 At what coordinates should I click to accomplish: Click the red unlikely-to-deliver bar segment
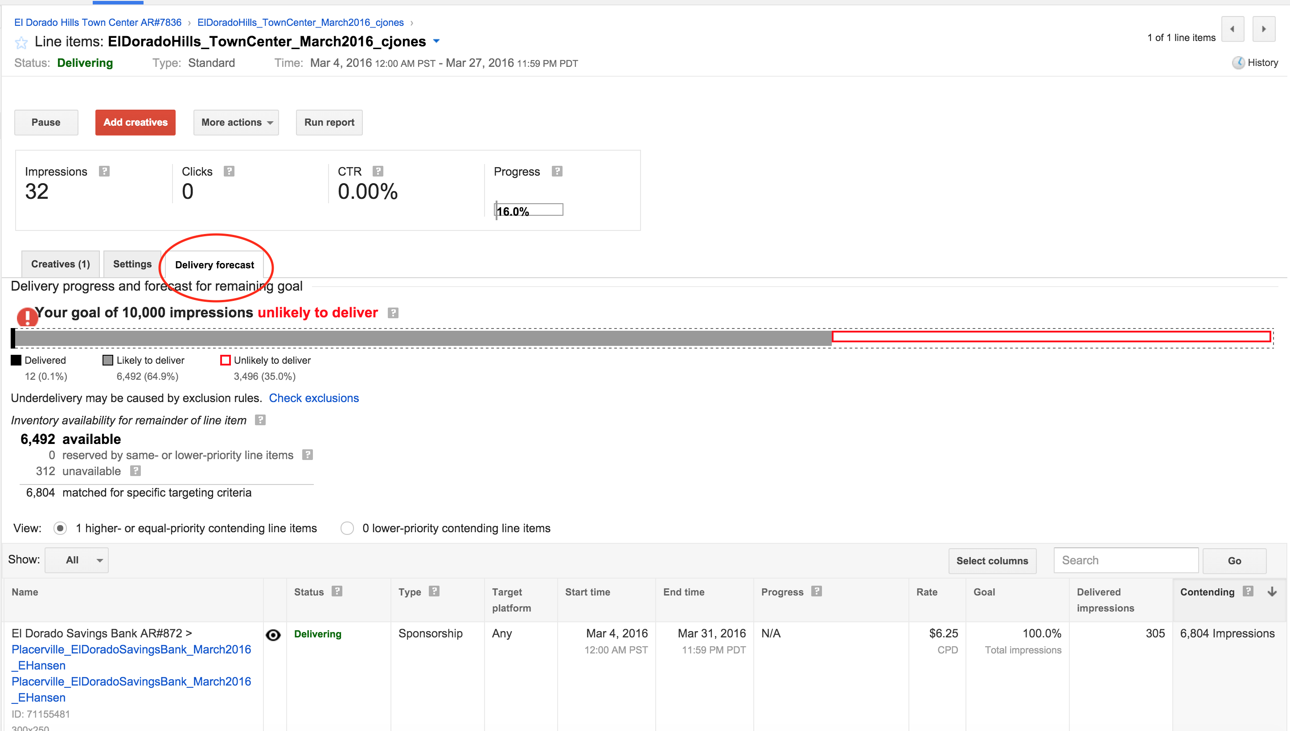(1051, 337)
